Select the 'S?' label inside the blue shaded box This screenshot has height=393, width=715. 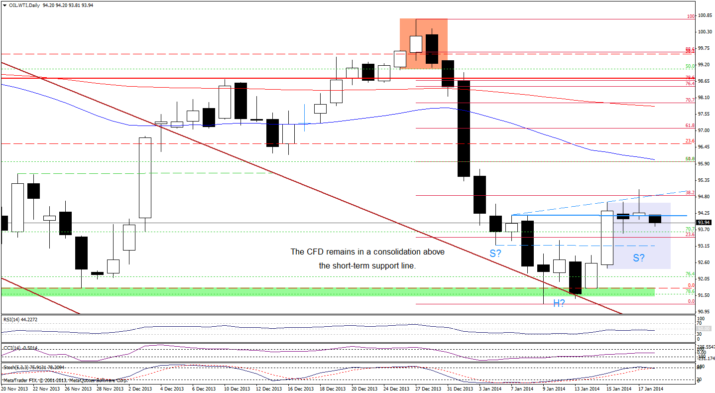(x=639, y=258)
